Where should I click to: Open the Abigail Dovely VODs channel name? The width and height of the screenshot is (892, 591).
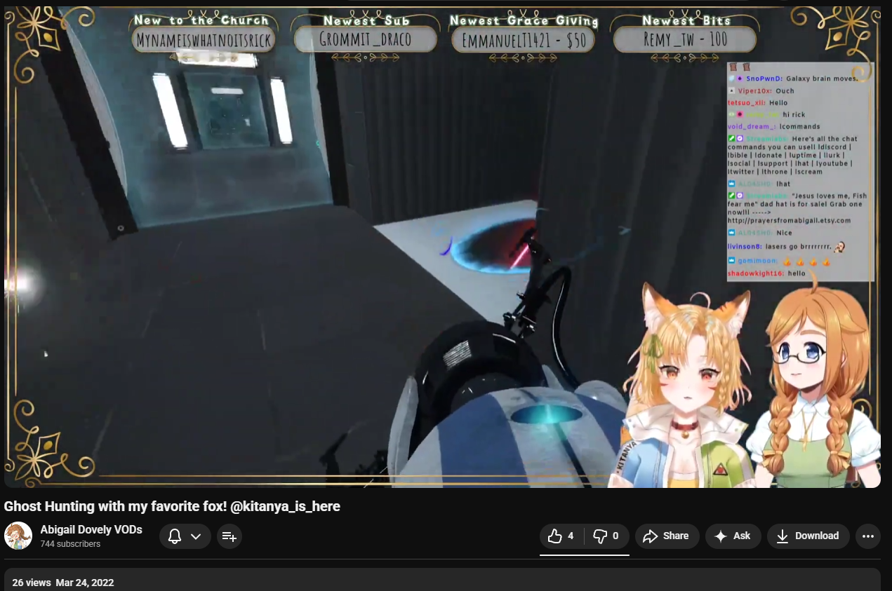coord(91,529)
